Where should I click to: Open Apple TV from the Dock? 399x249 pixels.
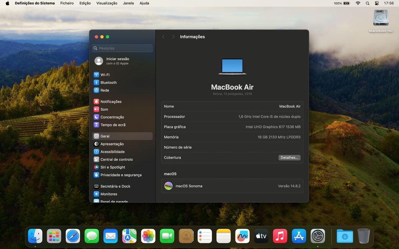[x=261, y=236]
